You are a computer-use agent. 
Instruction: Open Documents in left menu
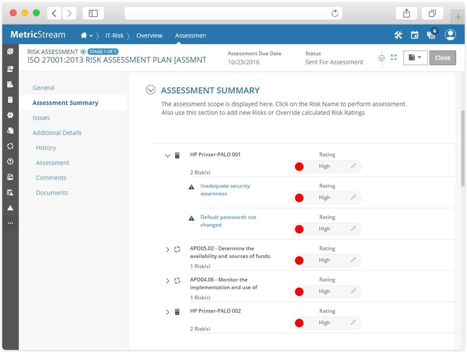tap(52, 193)
